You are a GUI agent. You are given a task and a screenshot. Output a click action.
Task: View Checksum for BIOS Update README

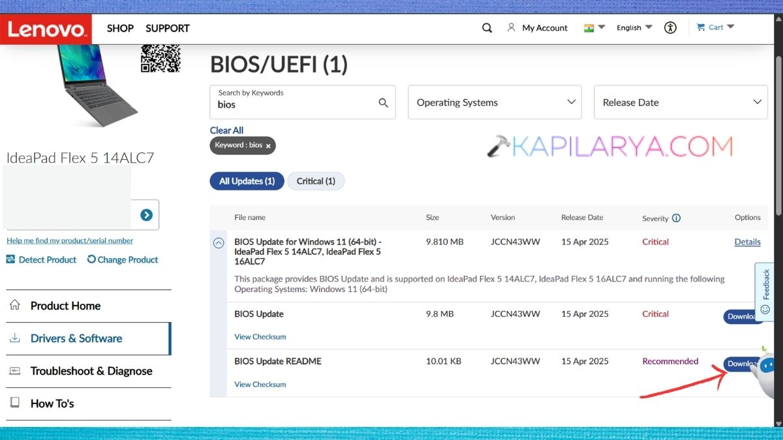click(x=260, y=385)
